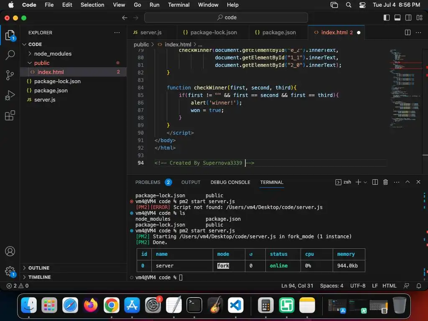
Task: Change language mode HTML
Action: point(389,286)
